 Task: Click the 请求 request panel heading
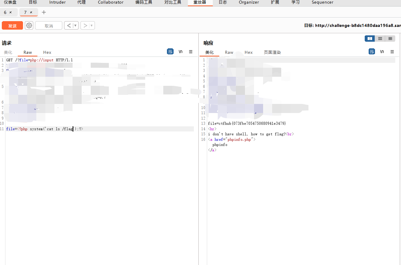tap(7, 43)
